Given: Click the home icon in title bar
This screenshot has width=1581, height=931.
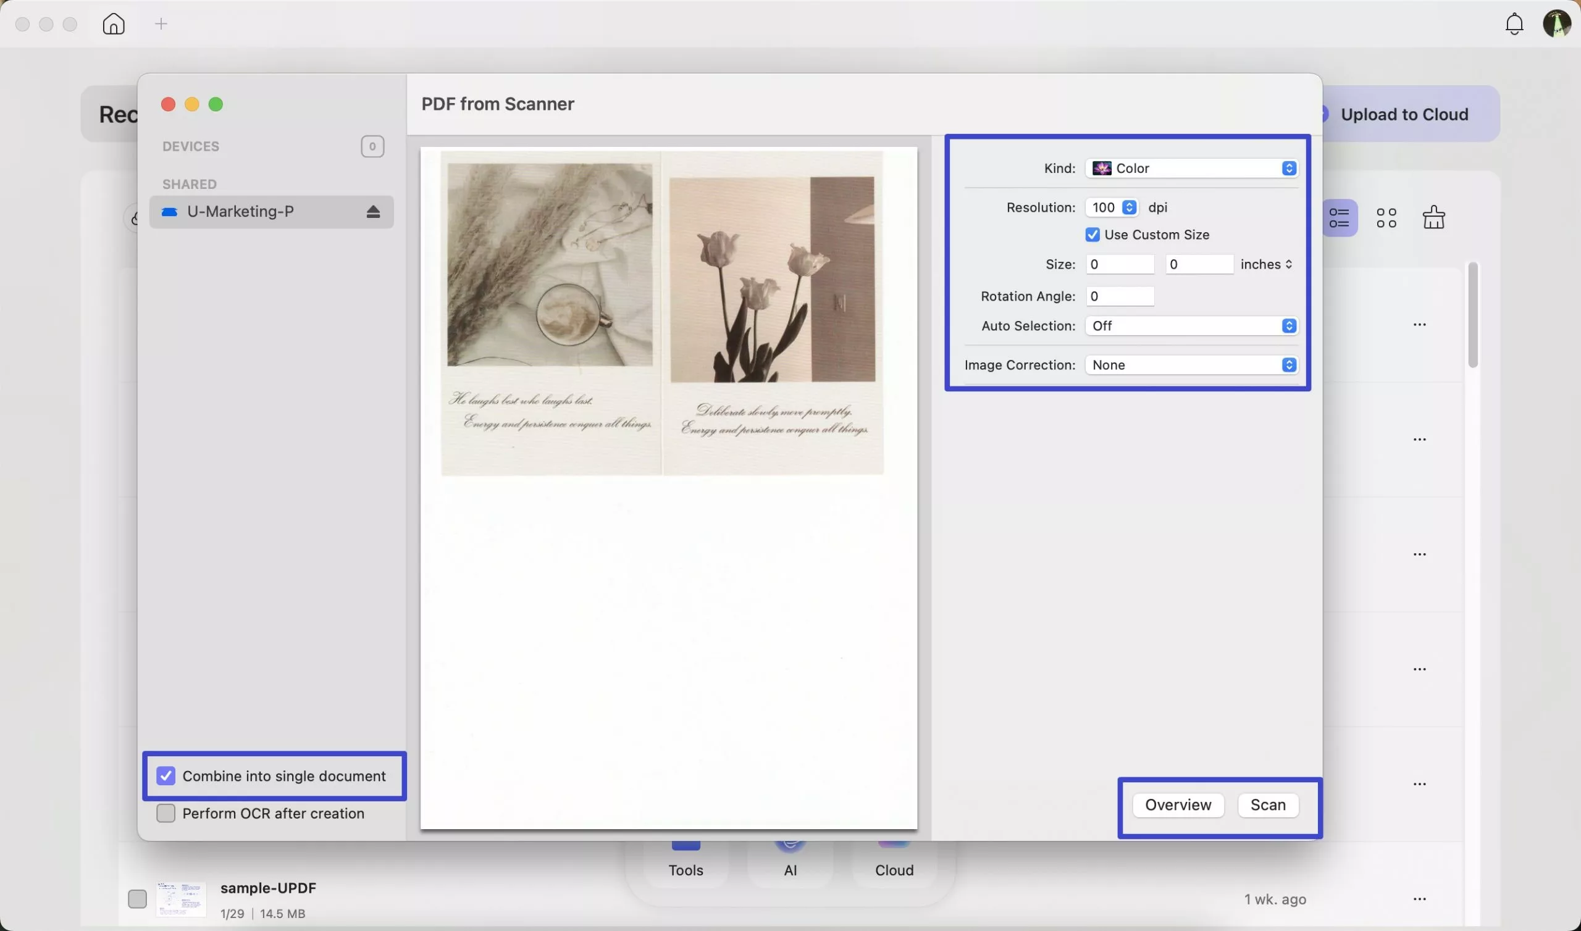Looking at the screenshot, I should [114, 25].
